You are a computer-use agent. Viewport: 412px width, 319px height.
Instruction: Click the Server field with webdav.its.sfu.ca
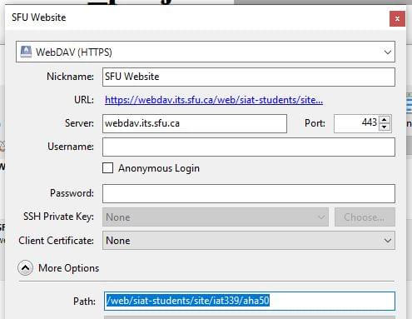coord(195,123)
